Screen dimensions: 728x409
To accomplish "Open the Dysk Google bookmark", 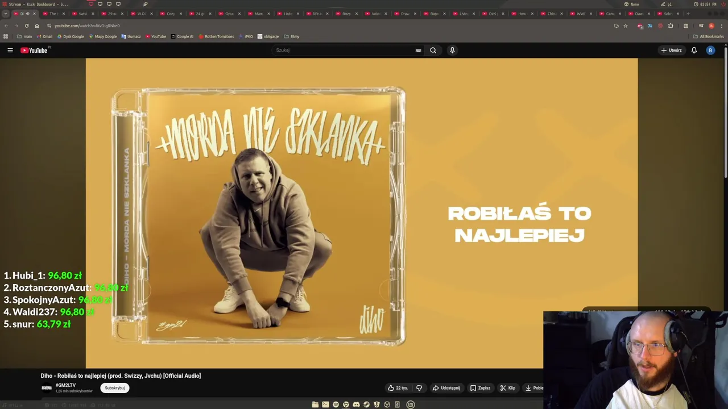I will click(71, 36).
